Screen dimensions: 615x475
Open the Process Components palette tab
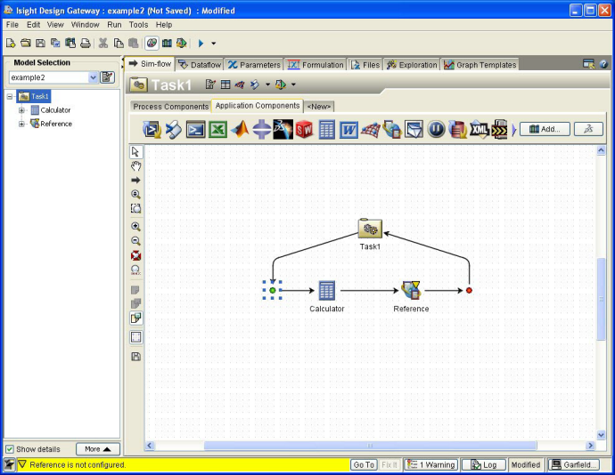click(170, 107)
